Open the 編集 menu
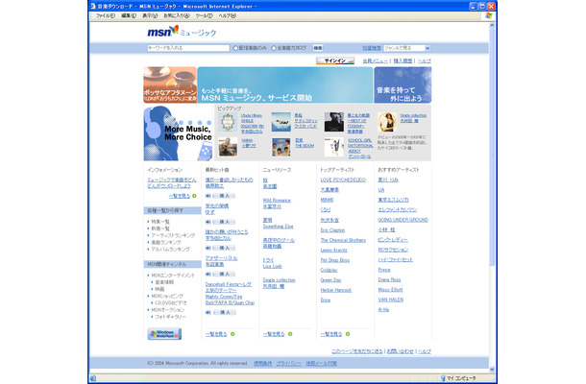Screen dimensions: 586x384 (129, 16)
